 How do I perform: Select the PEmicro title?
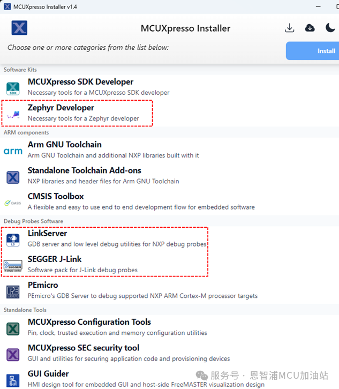[43, 285]
